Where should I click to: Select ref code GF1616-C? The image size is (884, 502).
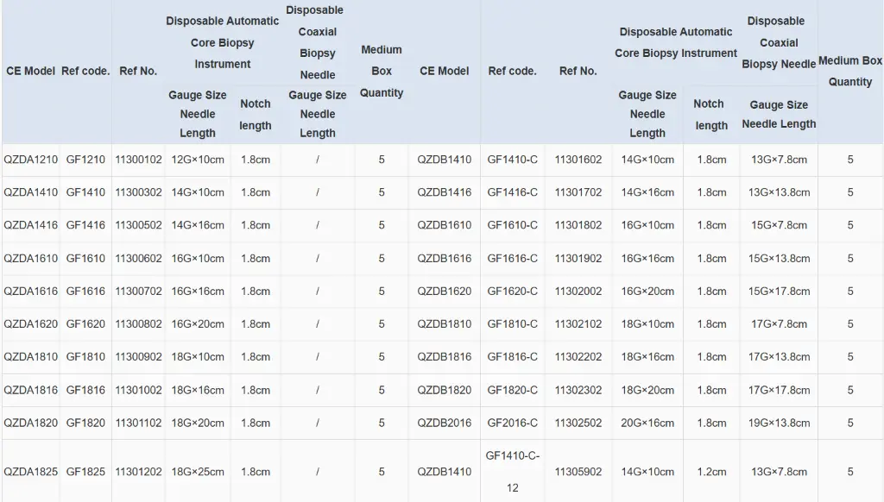(x=512, y=259)
